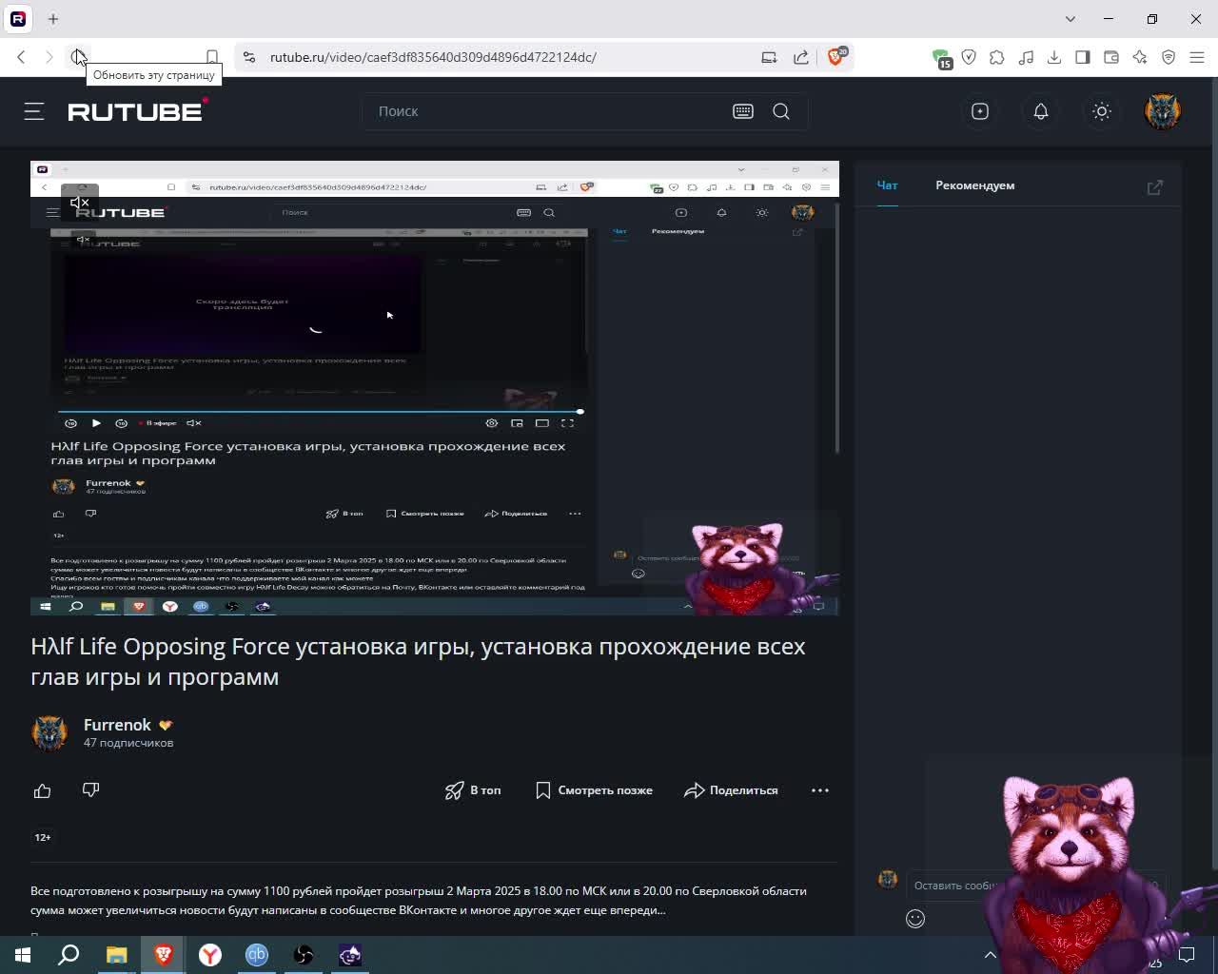Open Windows taskbar search
Screen dimensions: 1218x974
[x=69, y=954]
